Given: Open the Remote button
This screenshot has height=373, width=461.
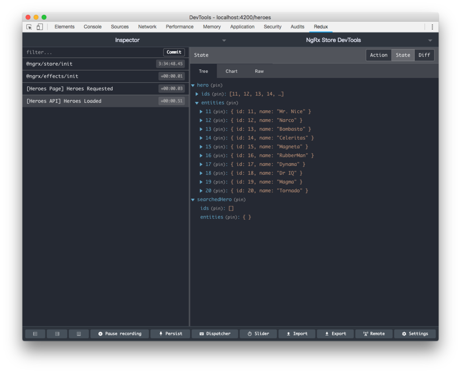Looking at the screenshot, I should (x=374, y=333).
